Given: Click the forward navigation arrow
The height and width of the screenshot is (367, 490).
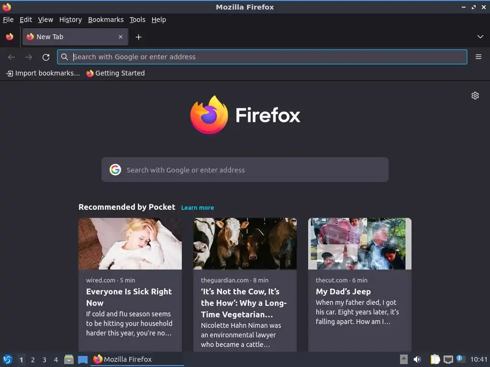Looking at the screenshot, I should pyautogui.click(x=29, y=57).
